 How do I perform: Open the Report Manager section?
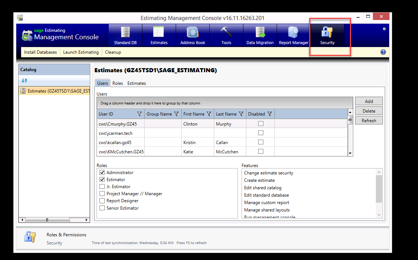[x=293, y=35]
